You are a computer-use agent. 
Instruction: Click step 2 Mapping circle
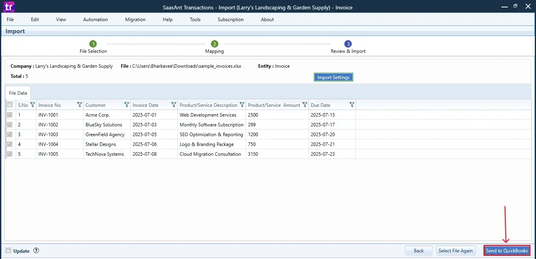(x=214, y=44)
